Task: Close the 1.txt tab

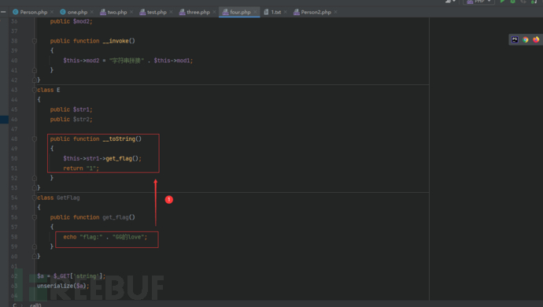Action: pos(286,12)
